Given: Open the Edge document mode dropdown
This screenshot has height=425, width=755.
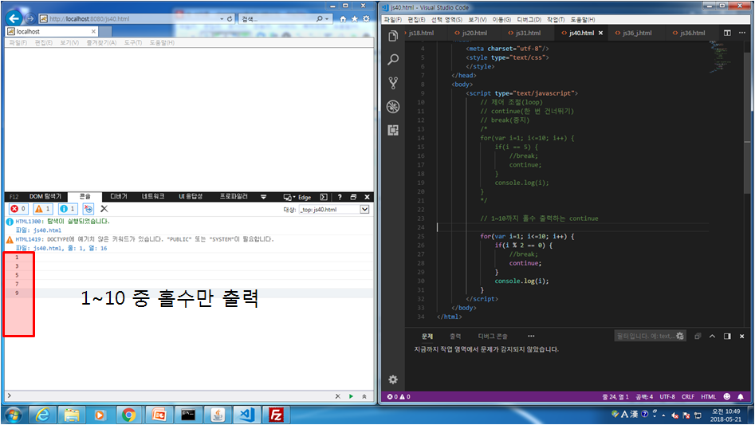Looking at the screenshot, I should 297,197.
